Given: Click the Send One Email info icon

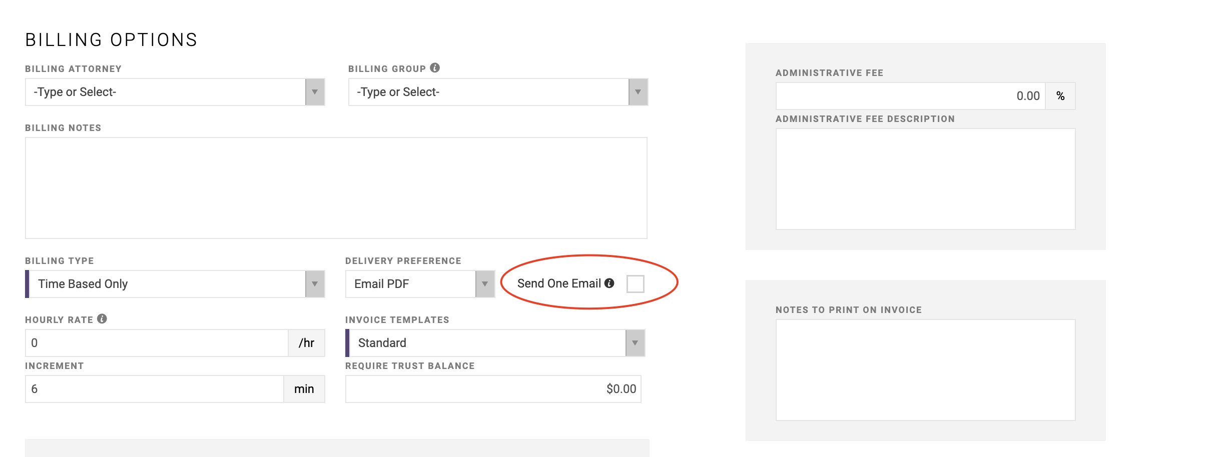Looking at the screenshot, I should coord(609,283).
